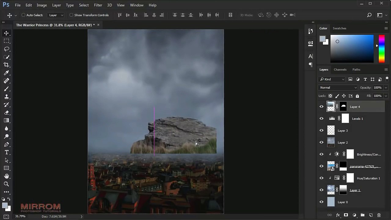Click the foreground color swatch in Color panel

[323, 39]
